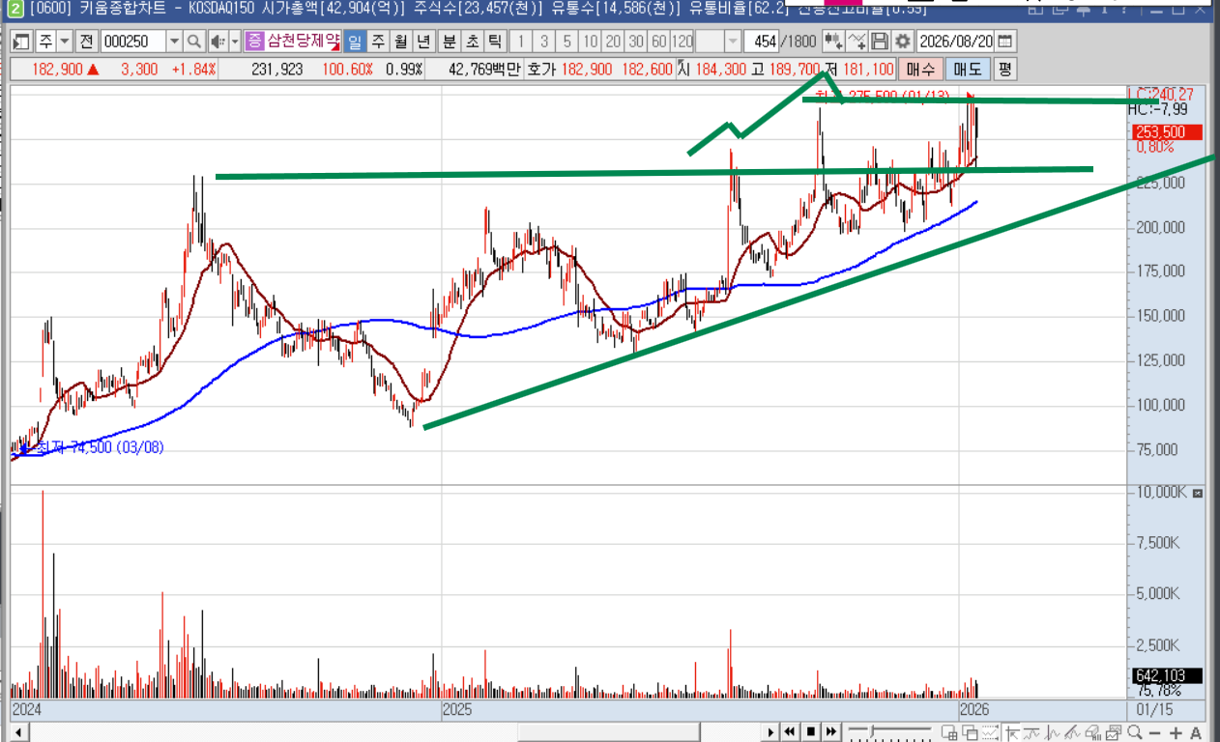Select the 120 interval preset

[x=683, y=42]
